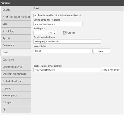The image size is (124, 115).
Task: Open Notifications and warnings tab
Action: point(16,17)
